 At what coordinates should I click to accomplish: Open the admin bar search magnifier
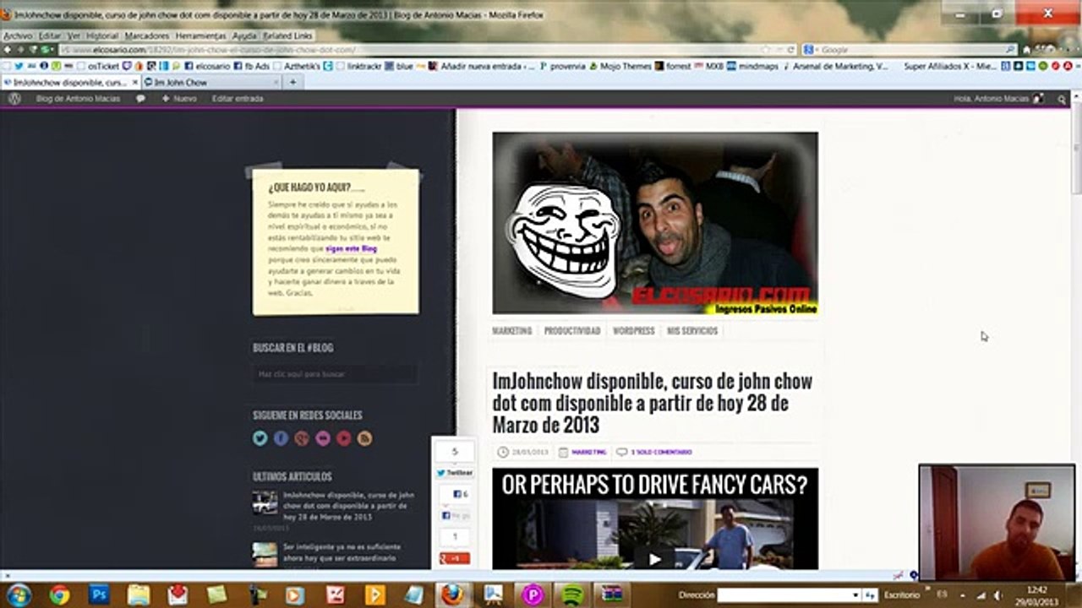(1063, 99)
